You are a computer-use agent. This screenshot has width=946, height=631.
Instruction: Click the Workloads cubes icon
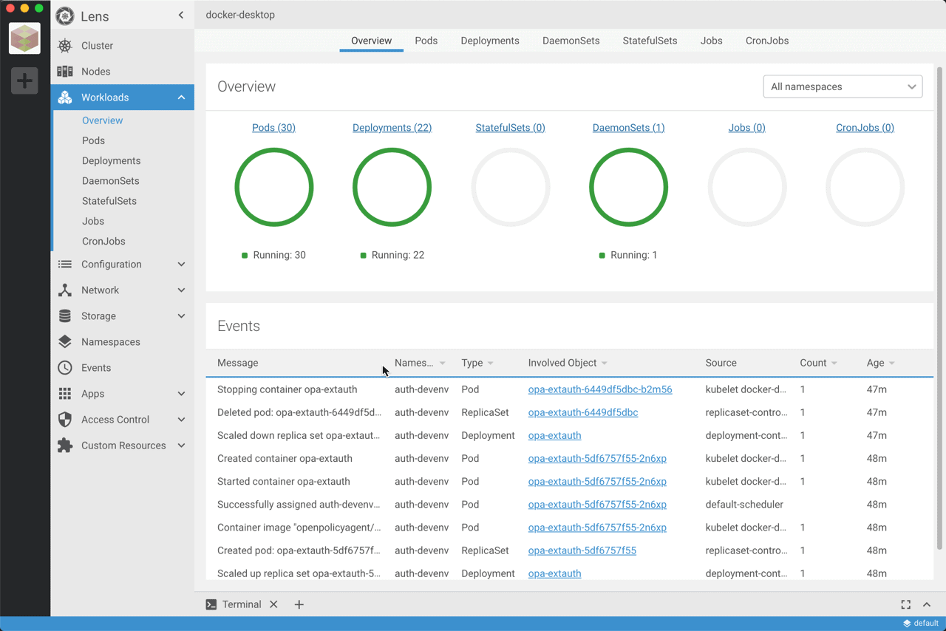[65, 98]
